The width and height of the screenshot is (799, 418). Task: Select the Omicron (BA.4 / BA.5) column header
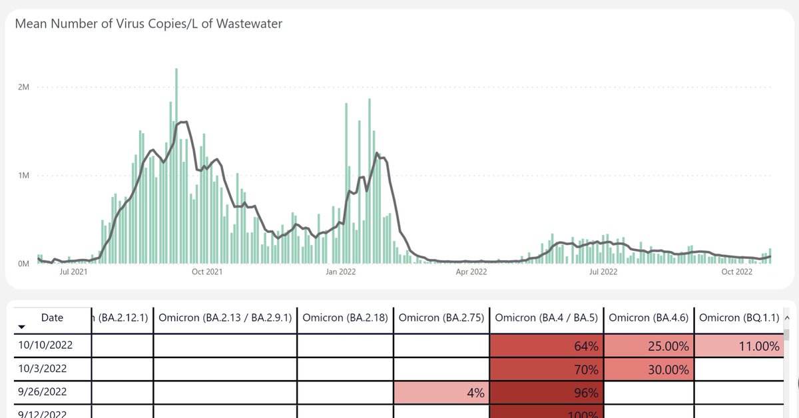pos(546,318)
